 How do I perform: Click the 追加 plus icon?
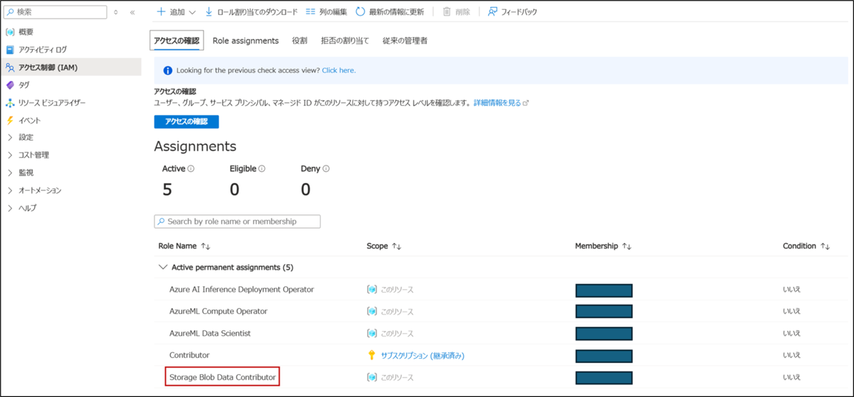tap(161, 12)
